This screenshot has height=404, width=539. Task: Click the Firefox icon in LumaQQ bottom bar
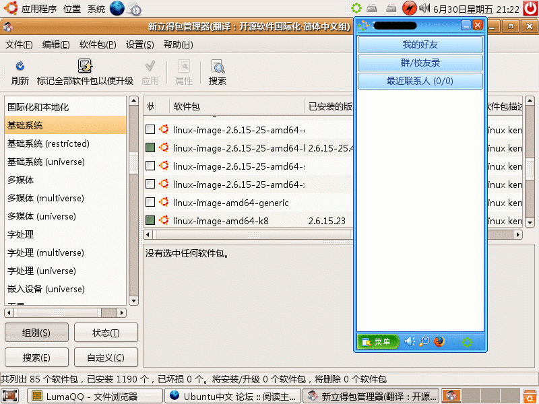click(439, 341)
